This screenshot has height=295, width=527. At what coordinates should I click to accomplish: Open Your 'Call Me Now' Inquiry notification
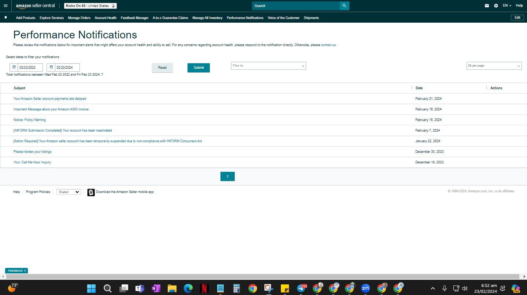(x=32, y=162)
